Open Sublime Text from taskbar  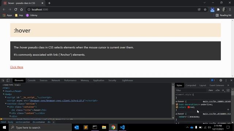pyautogui.click(x=86, y=127)
